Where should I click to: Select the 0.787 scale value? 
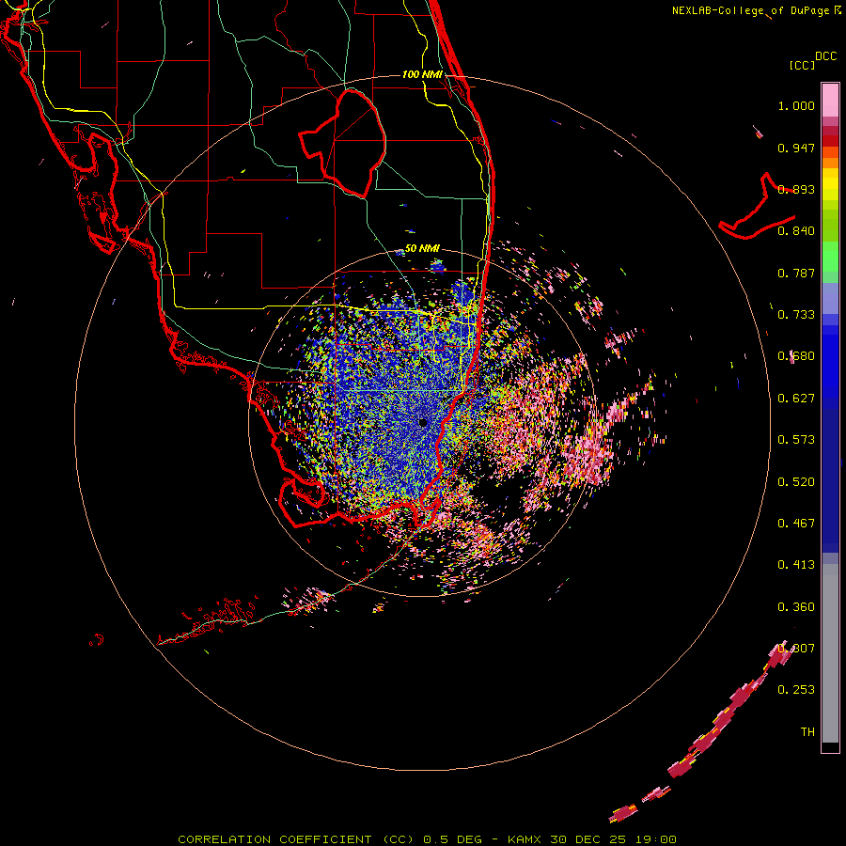pos(796,273)
